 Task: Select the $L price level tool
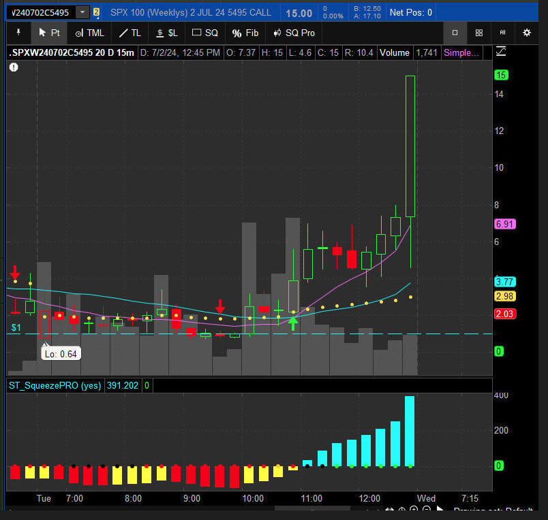166,33
